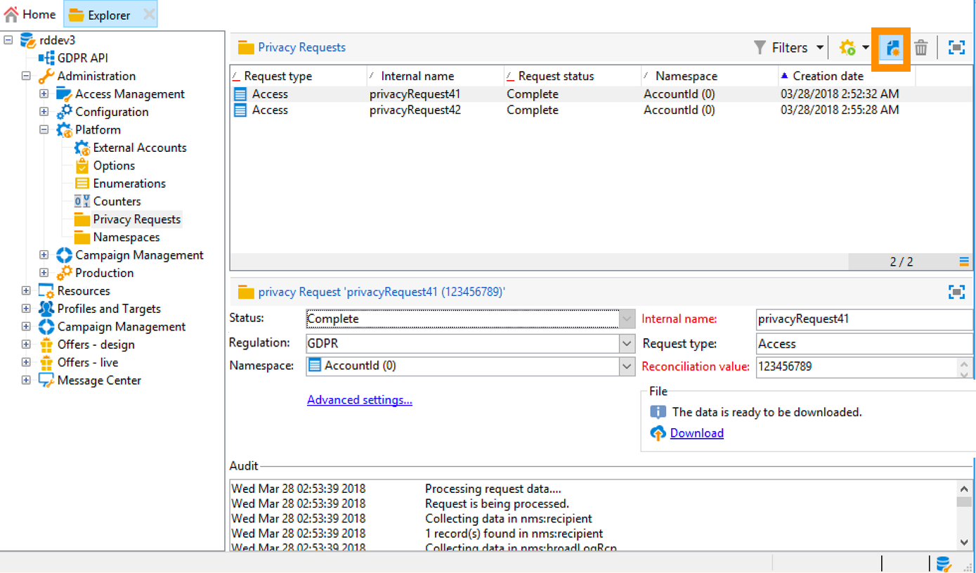
Task: Click the cloud icon beside the Download link
Action: pyautogui.click(x=658, y=433)
